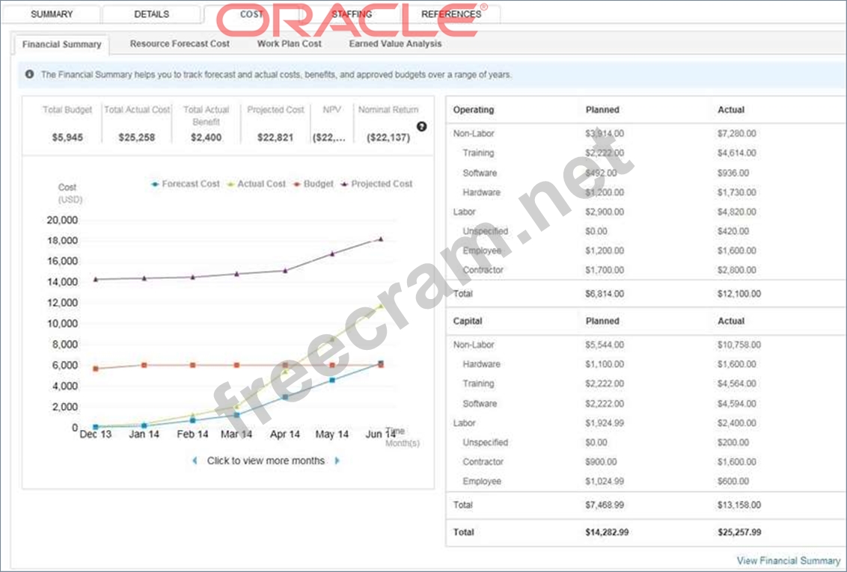Image resolution: width=847 pixels, height=572 pixels.
Task: Click the Capital Non-Labor planned value $5,544.00
Action: pos(605,345)
